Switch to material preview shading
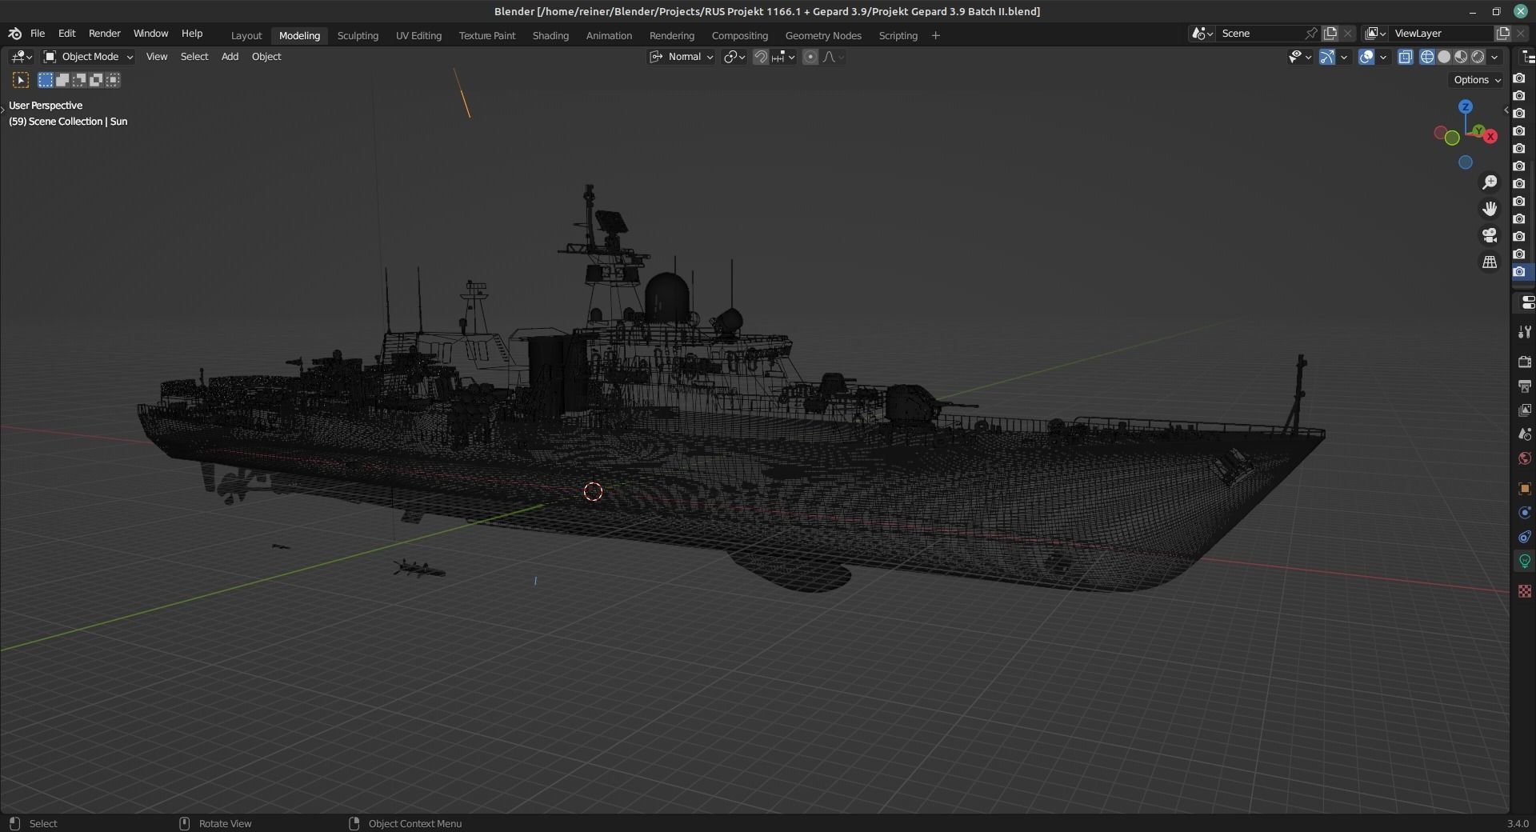The width and height of the screenshot is (1536, 832). (x=1461, y=57)
